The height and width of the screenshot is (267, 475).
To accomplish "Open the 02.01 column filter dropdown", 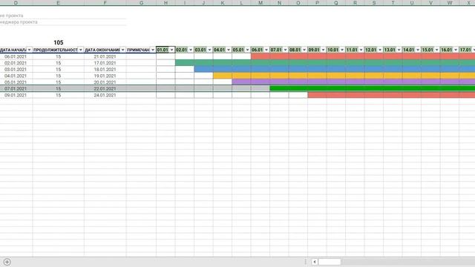I will coord(191,50).
